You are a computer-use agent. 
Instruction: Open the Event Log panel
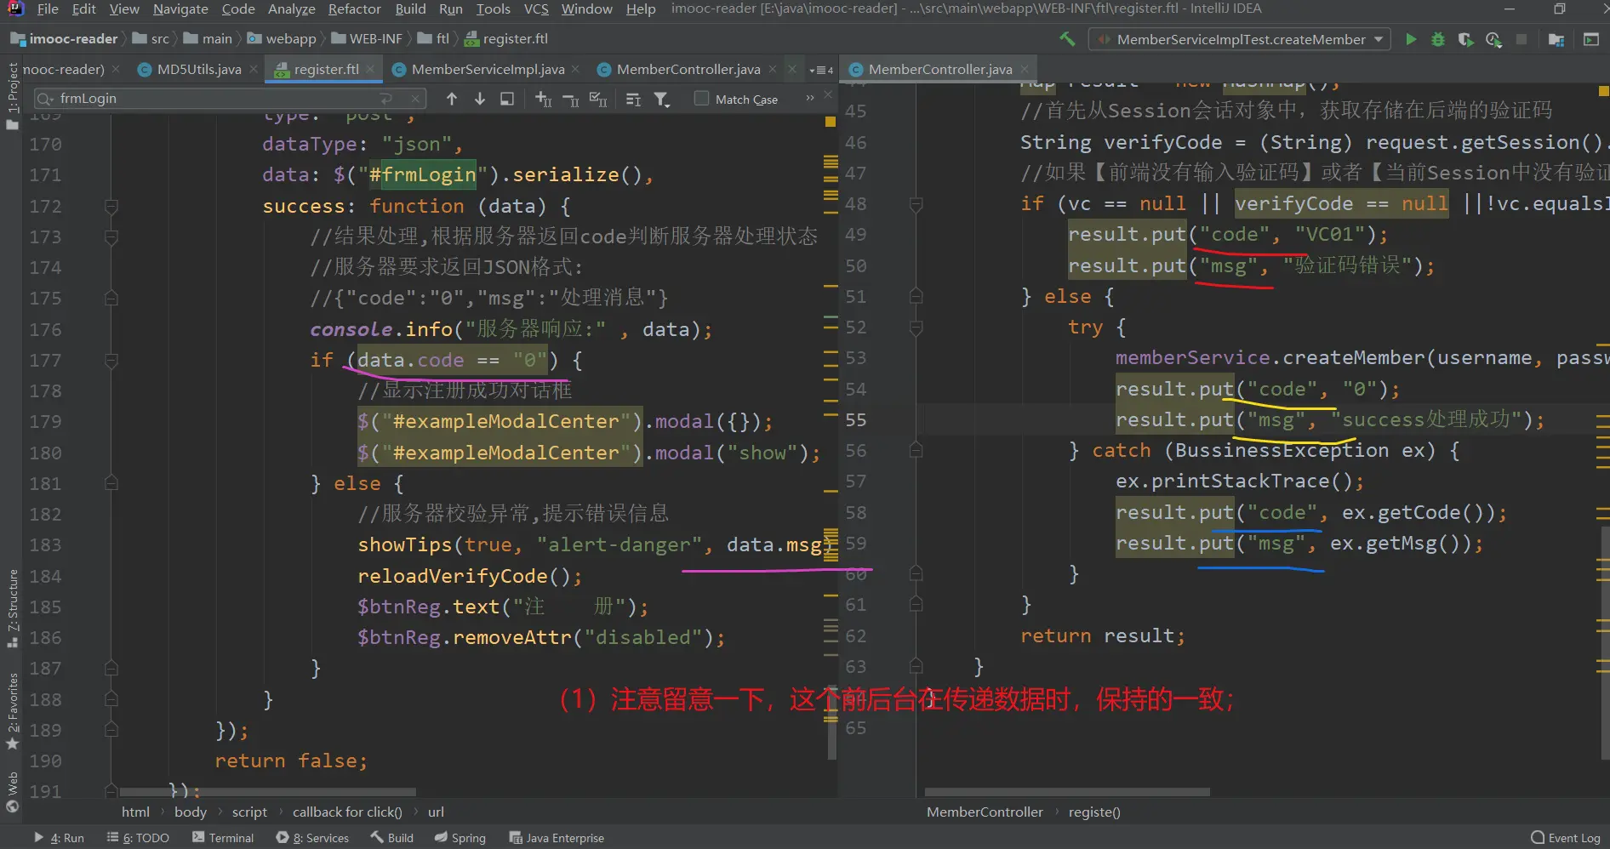coord(1566,838)
